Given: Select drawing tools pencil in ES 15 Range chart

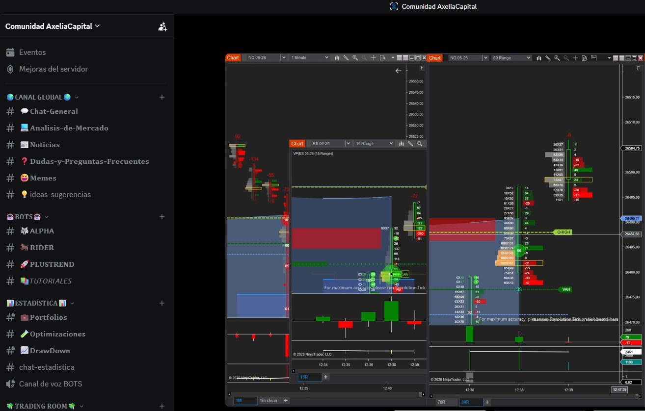Looking at the screenshot, I should pyautogui.click(x=410, y=144).
